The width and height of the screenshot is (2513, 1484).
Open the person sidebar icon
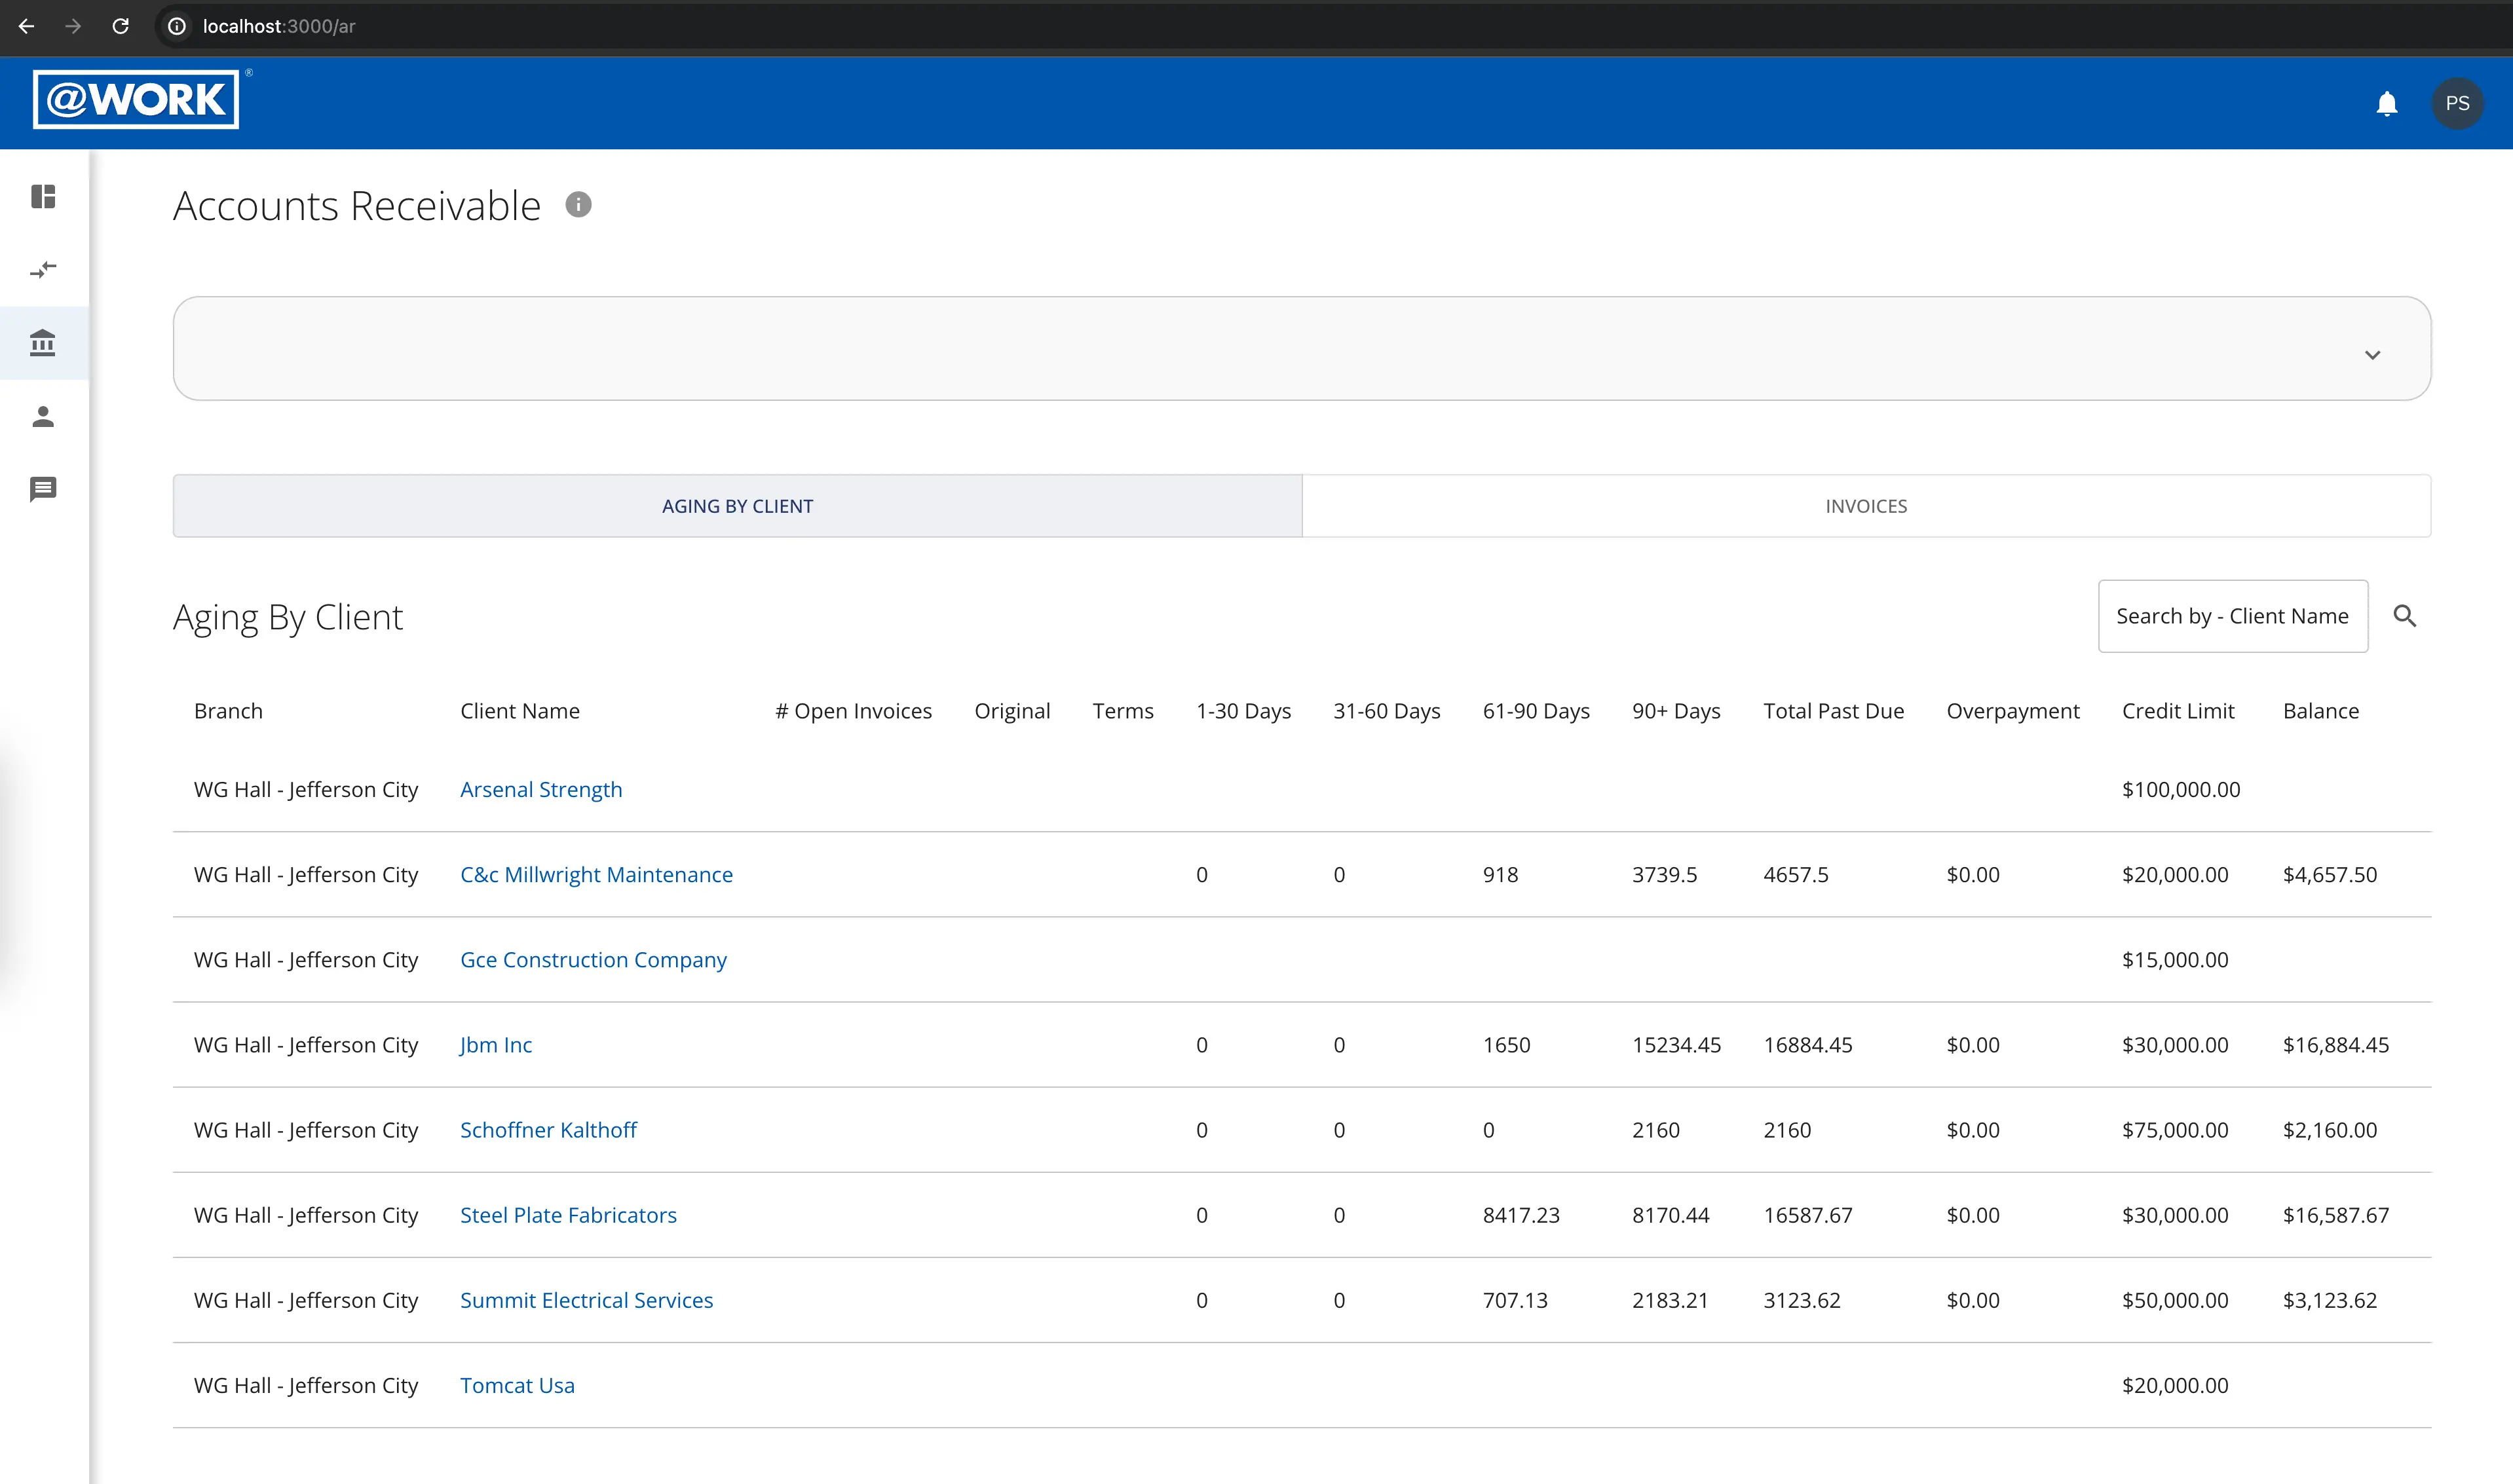[43, 416]
